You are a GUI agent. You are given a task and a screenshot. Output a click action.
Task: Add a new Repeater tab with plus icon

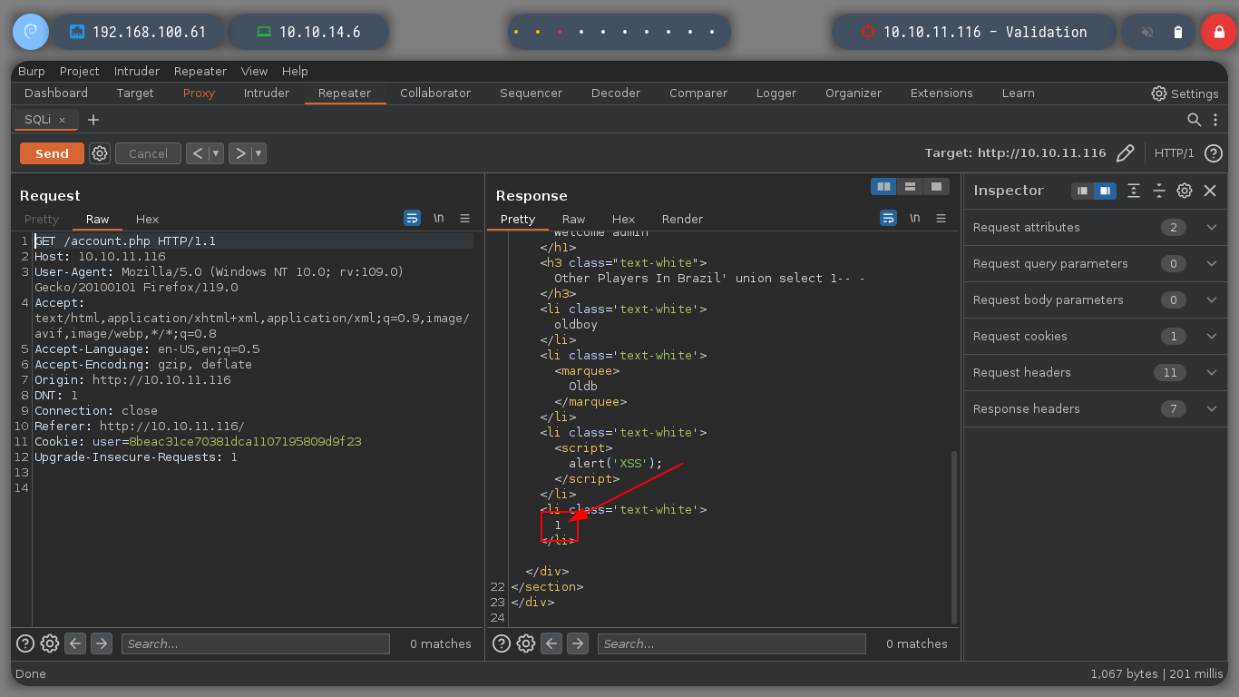pos(93,120)
